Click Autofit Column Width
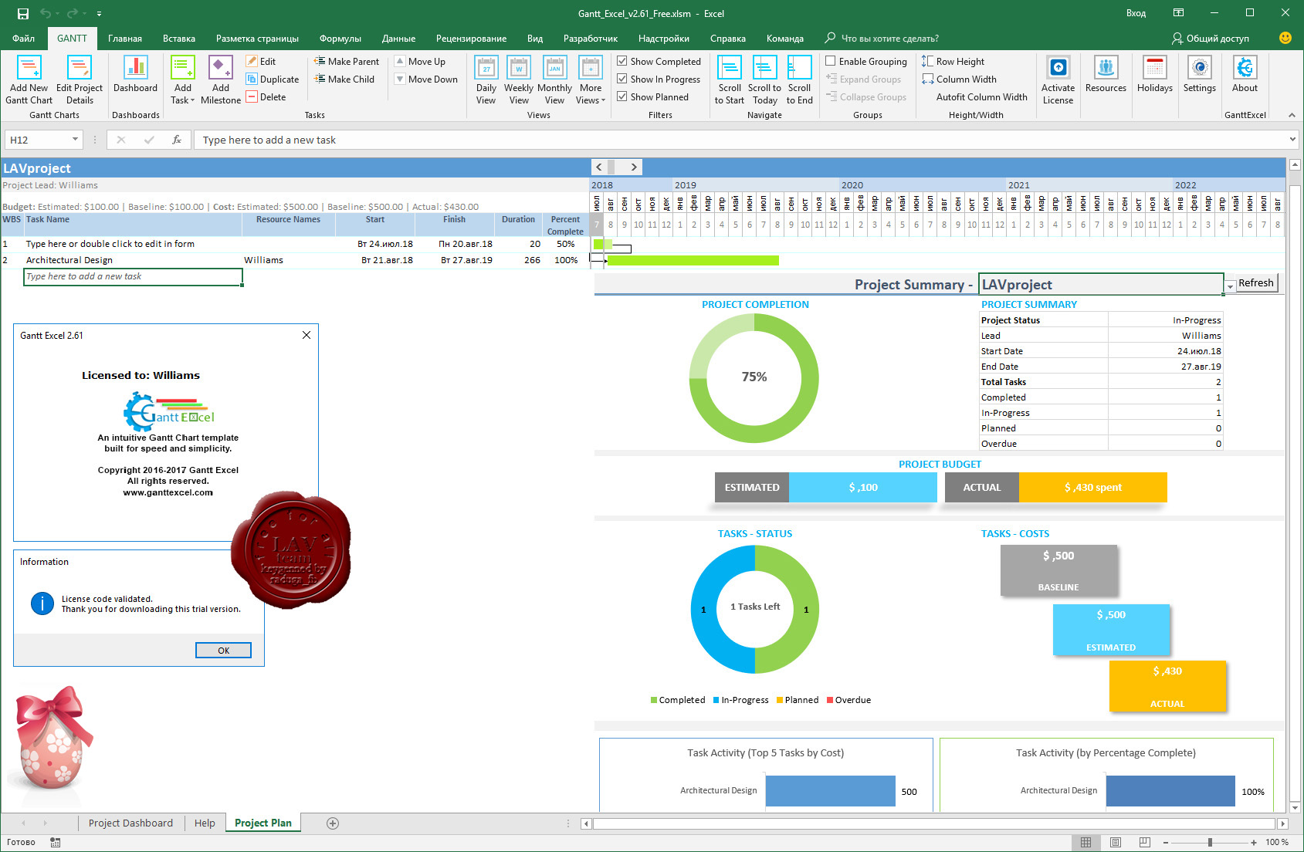 click(981, 96)
